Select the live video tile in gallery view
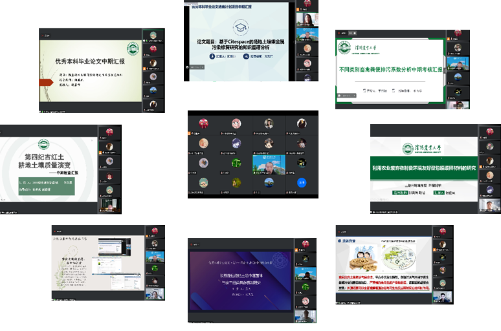The image size is (501, 331). (269, 164)
